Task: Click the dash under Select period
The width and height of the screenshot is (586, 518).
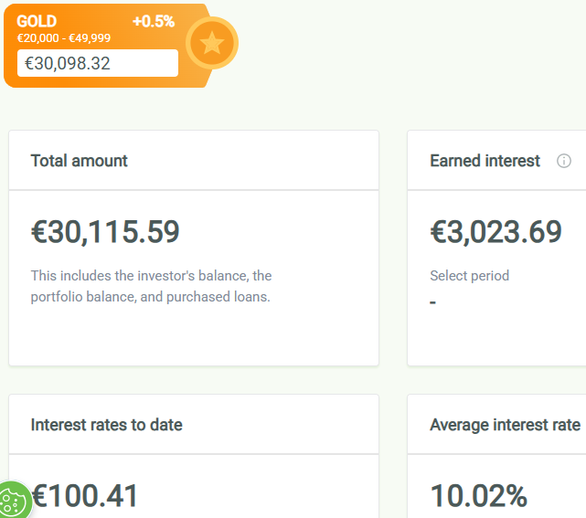Action: click(433, 301)
